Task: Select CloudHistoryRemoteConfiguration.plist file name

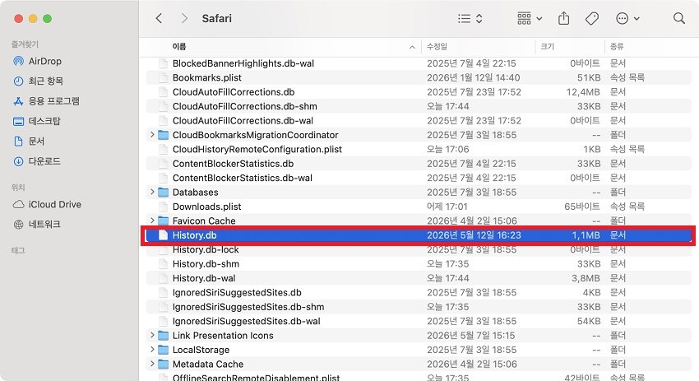Action: click(x=257, y=149)
